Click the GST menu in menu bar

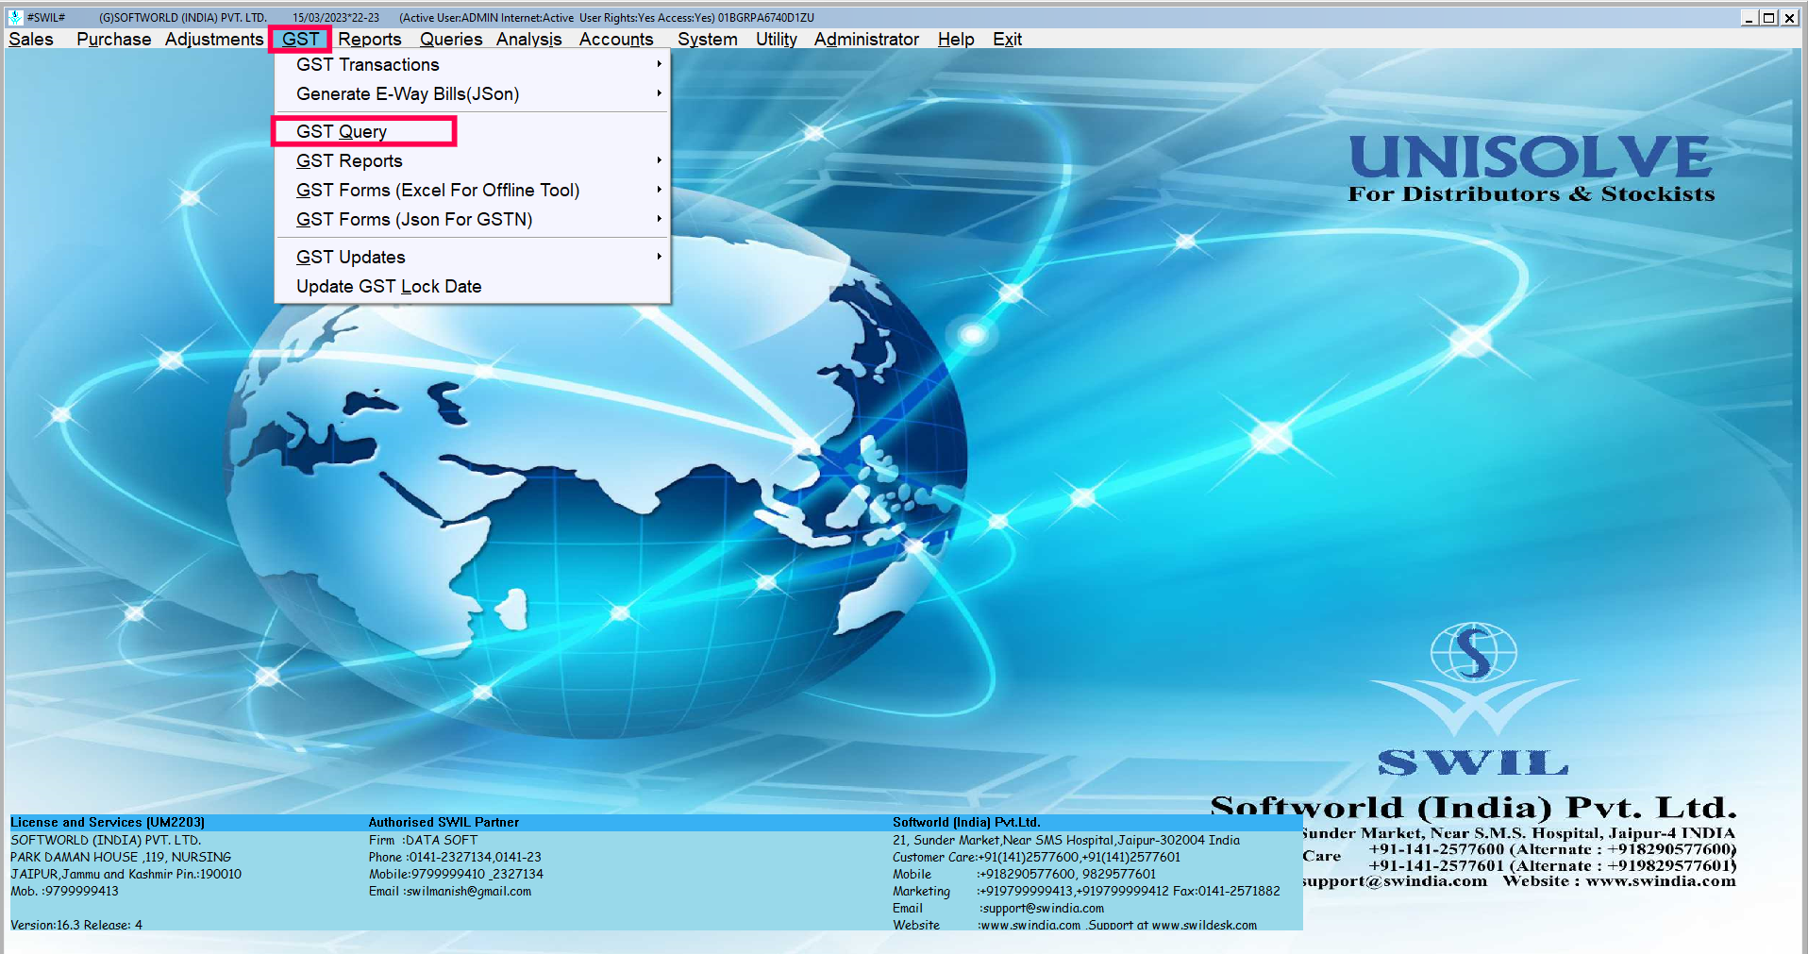(300, 39)
